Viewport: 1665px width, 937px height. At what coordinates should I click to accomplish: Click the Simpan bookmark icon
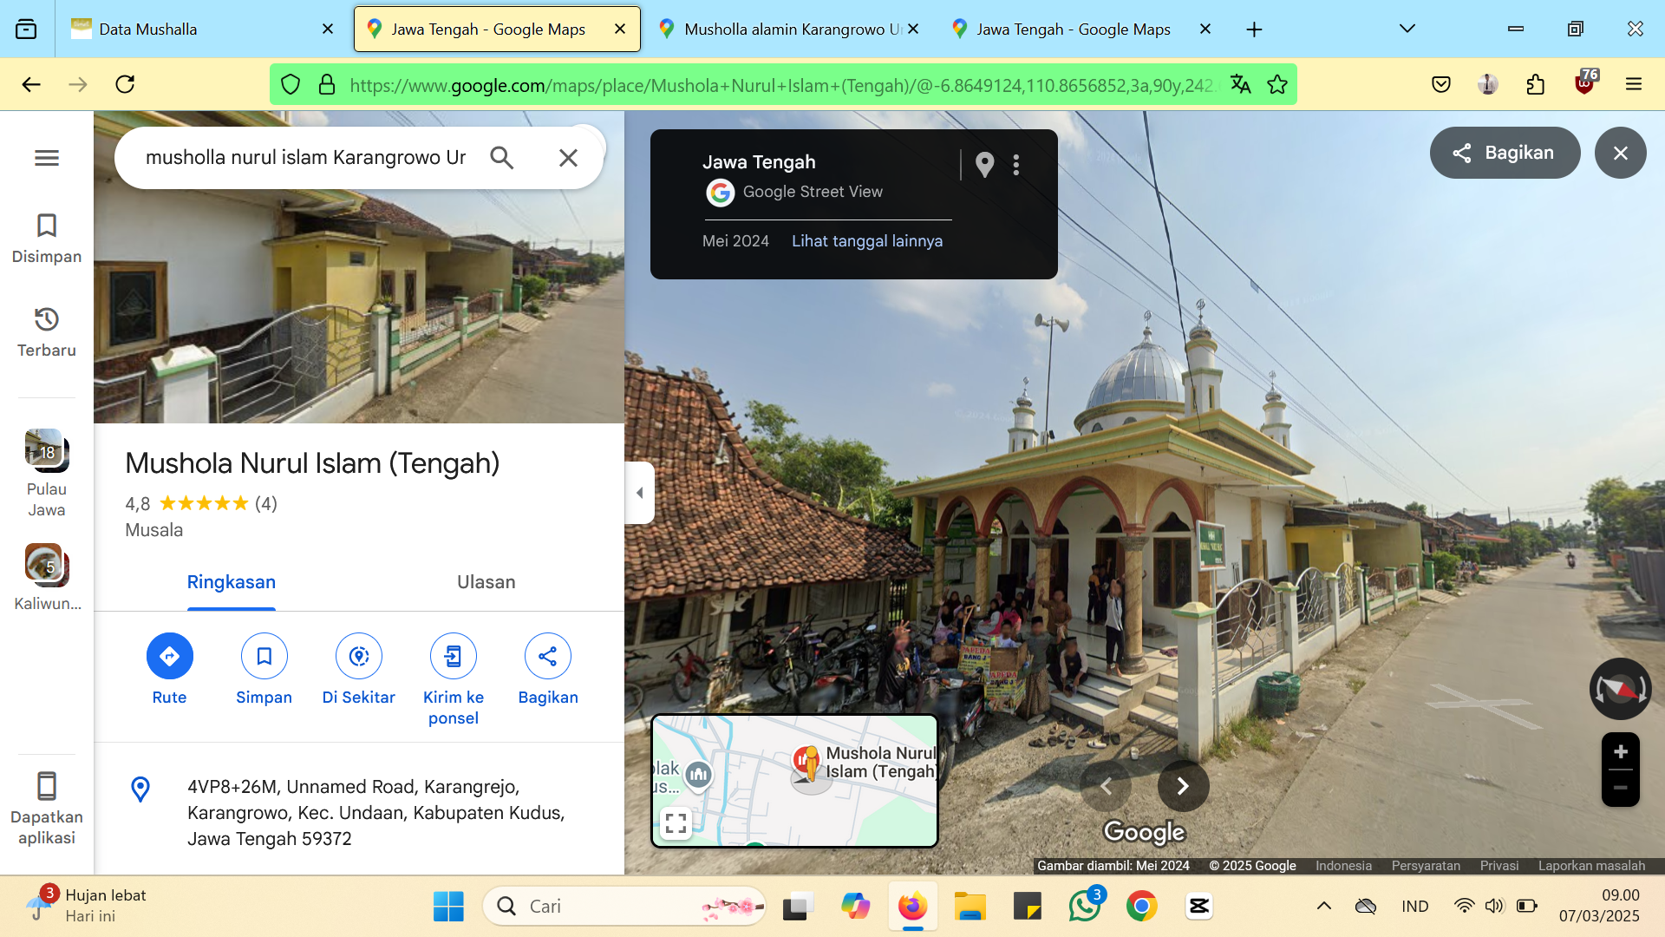click(264, 656)
